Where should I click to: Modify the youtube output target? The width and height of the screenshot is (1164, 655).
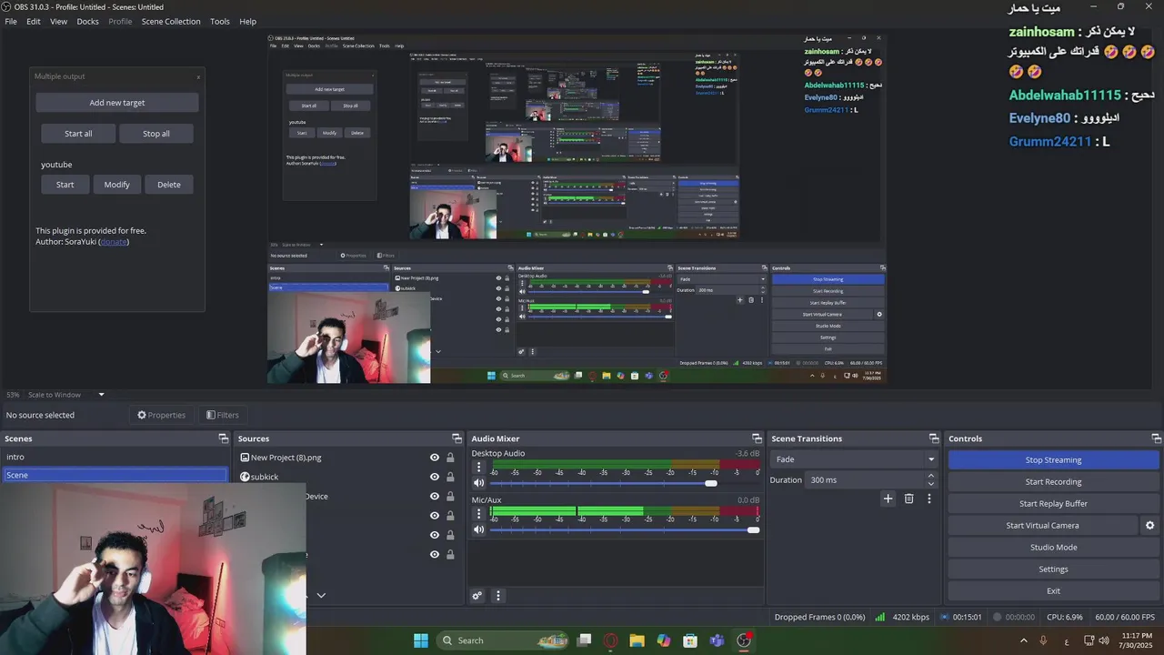(x=116, y=185)
